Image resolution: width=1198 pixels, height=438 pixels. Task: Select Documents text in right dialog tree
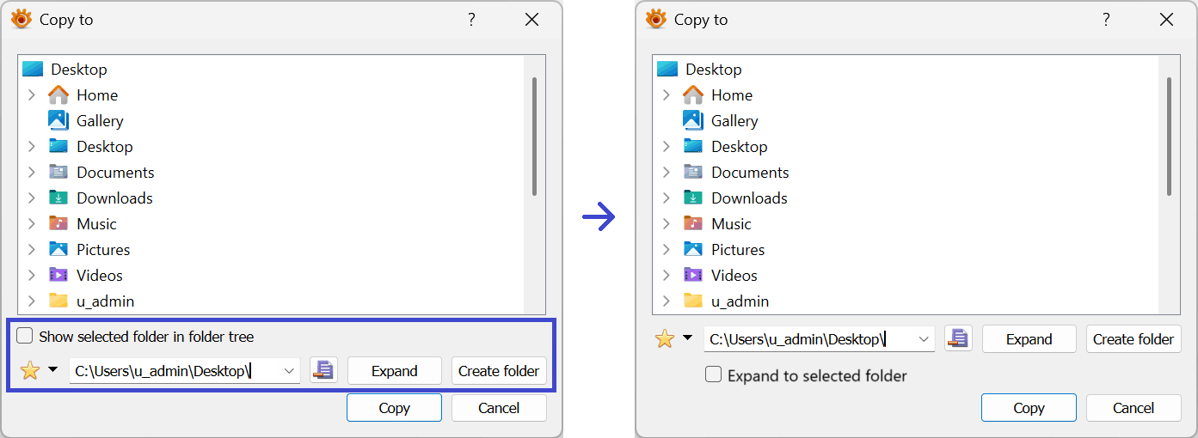750,173
